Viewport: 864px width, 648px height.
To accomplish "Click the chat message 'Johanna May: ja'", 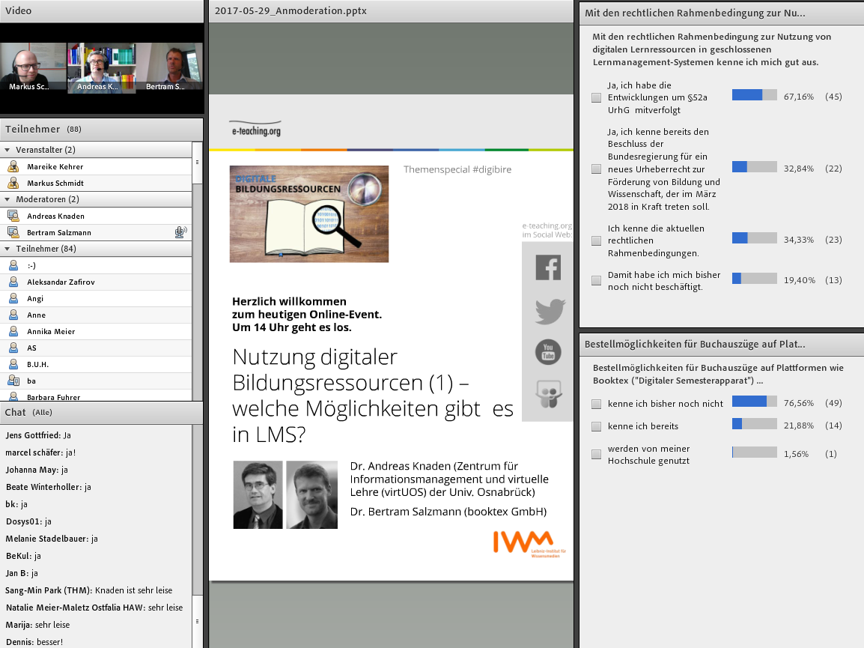I will [x=37, y=469].
